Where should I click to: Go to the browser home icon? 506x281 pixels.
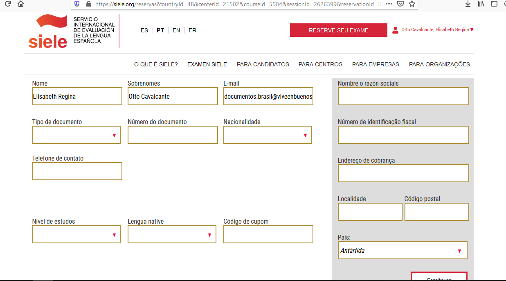21,4
